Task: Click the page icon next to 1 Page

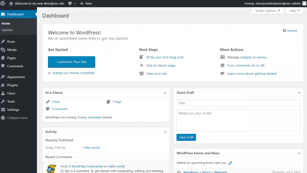Action: [x=108, y=102]
